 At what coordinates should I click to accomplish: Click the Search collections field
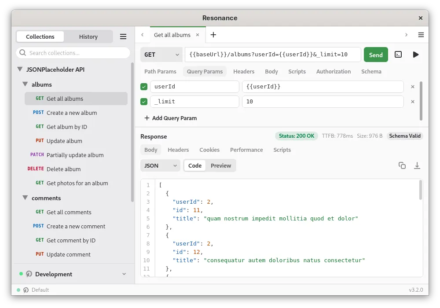point(73,53)
